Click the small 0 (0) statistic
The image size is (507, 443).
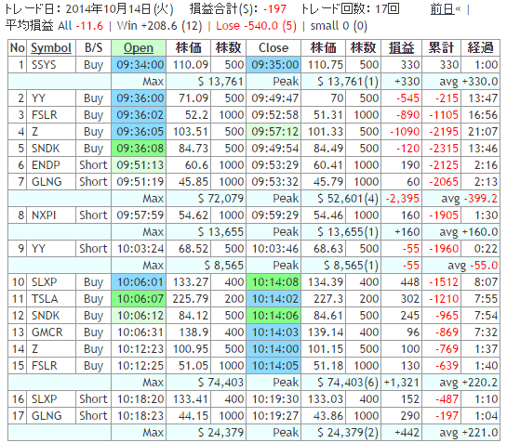coord(339,26)
